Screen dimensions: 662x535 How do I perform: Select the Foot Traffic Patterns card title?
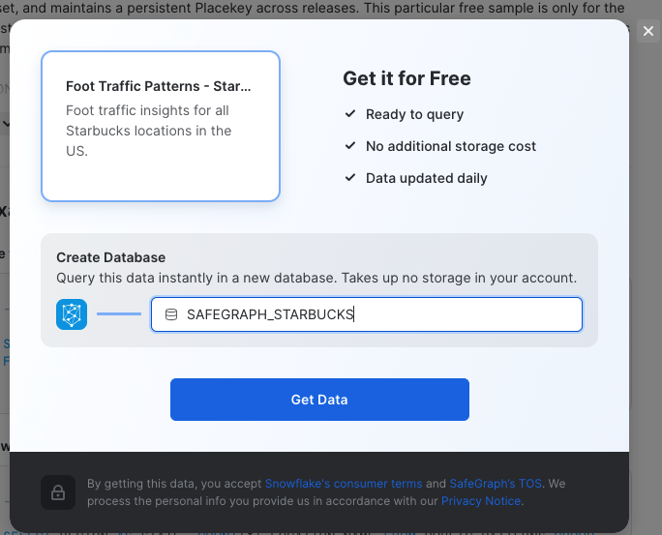(159, 86)
